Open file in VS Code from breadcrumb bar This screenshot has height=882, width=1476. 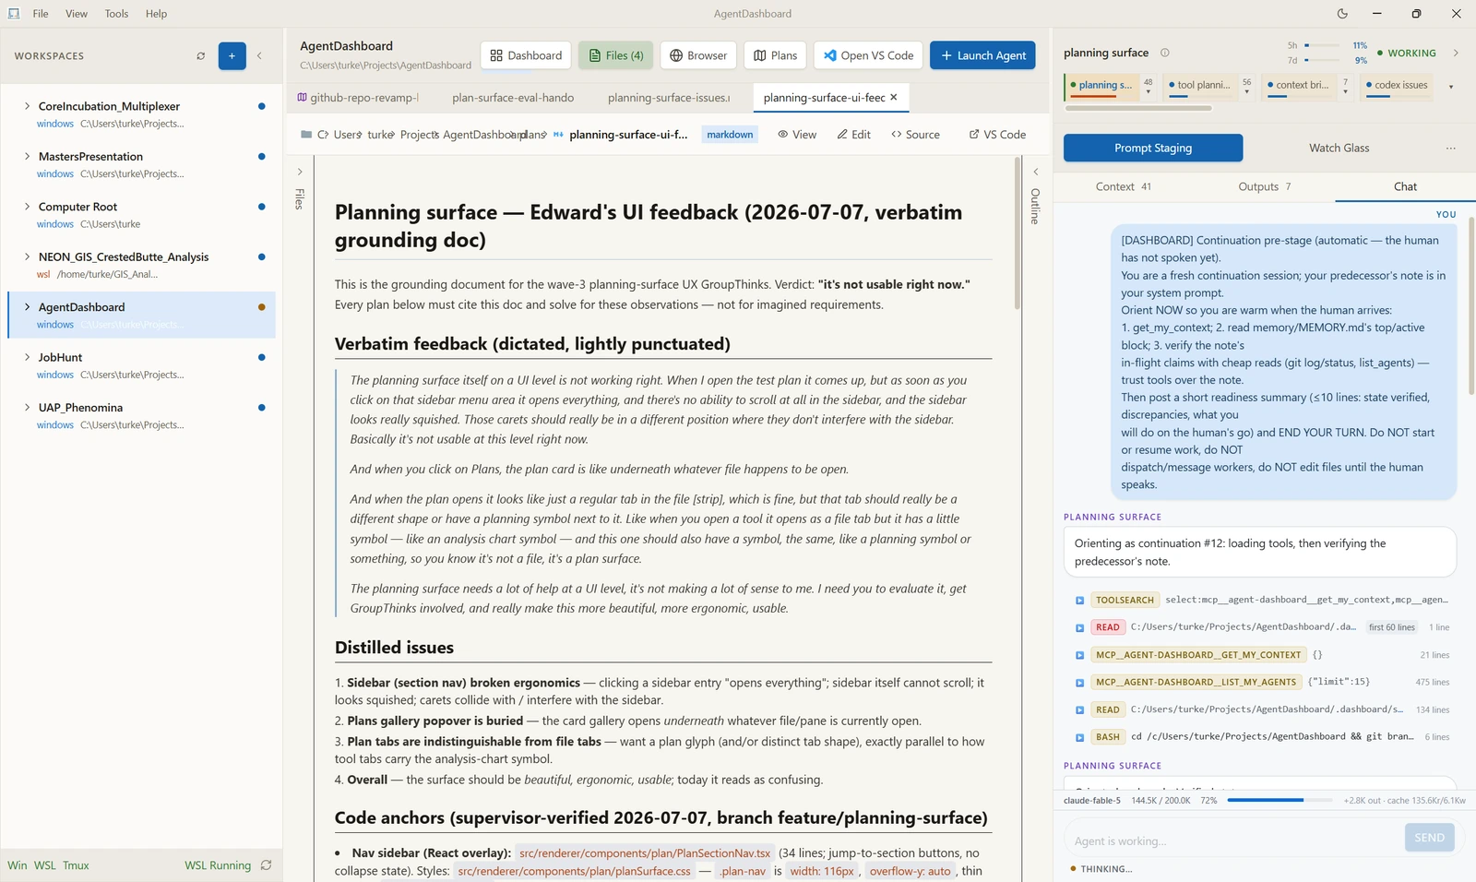point(997,135)
